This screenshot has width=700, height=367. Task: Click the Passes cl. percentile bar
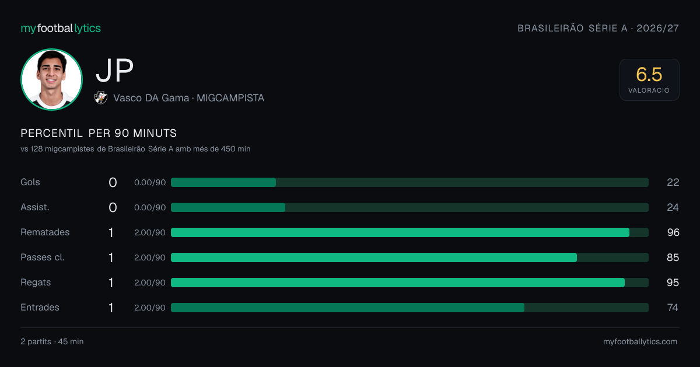409,257
